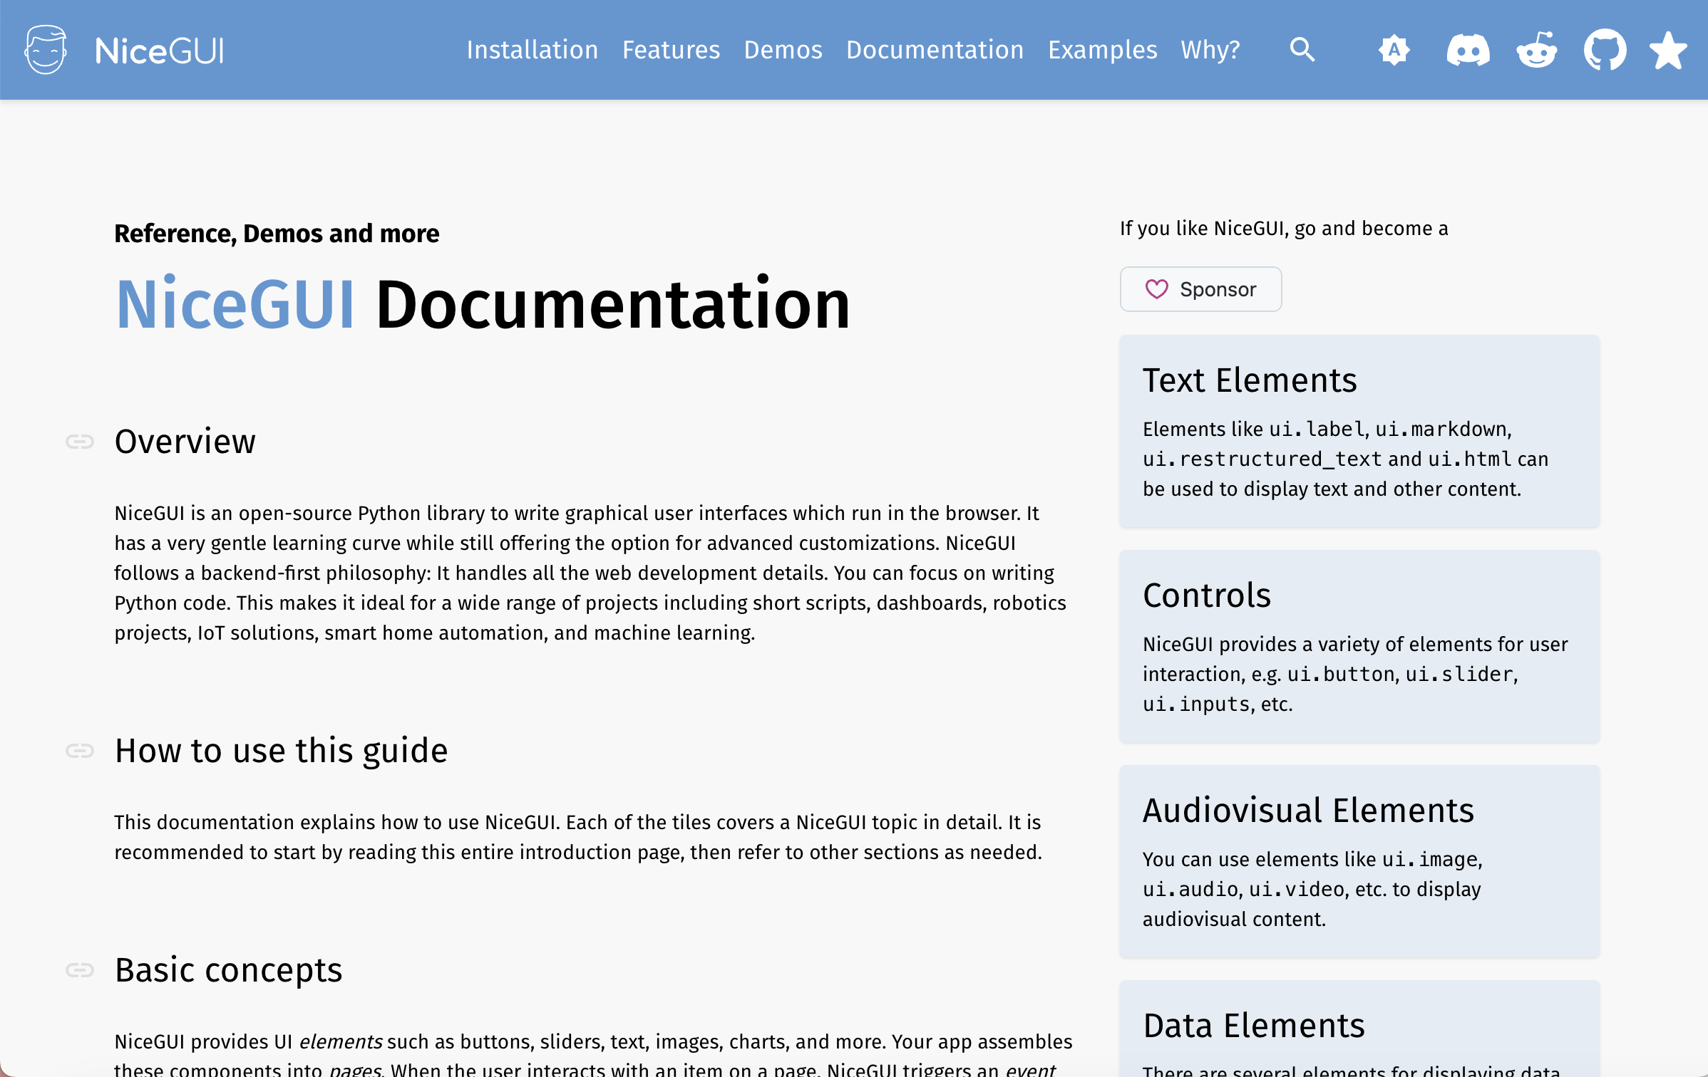Click the NiceGUI wordmark in header

[x=160, y=51]
